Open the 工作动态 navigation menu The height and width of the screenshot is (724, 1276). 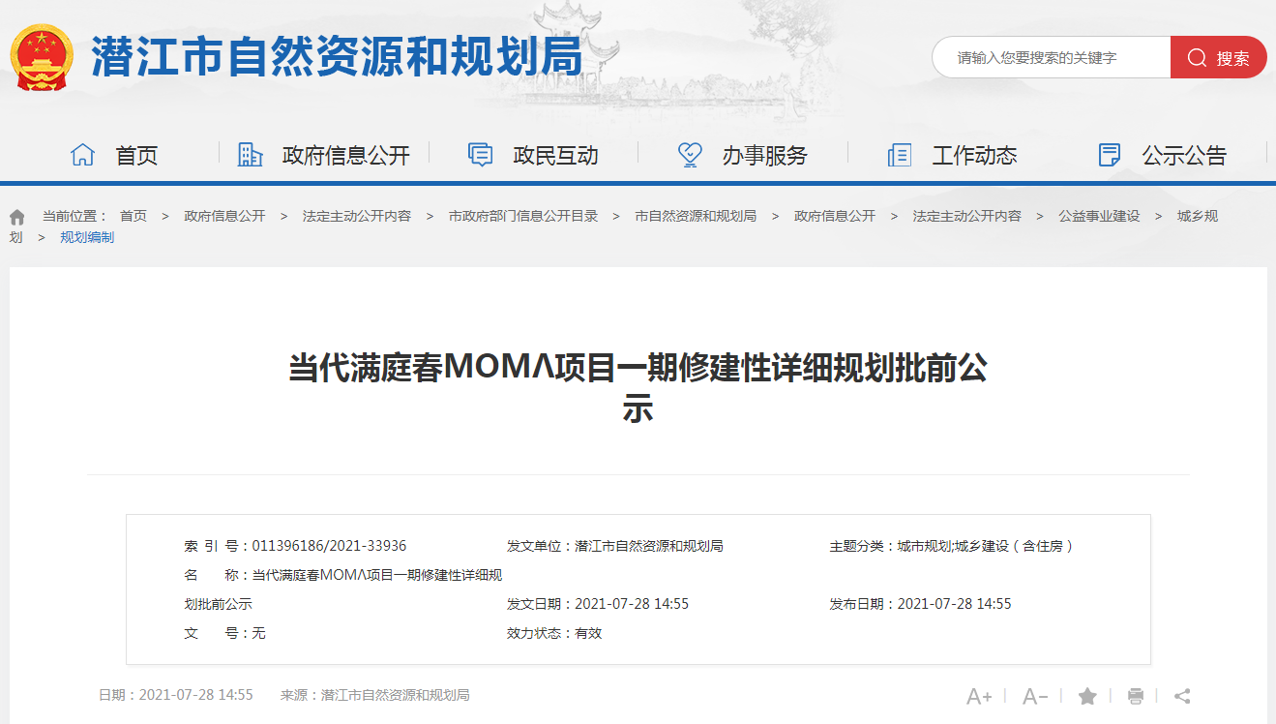point(973,155)
